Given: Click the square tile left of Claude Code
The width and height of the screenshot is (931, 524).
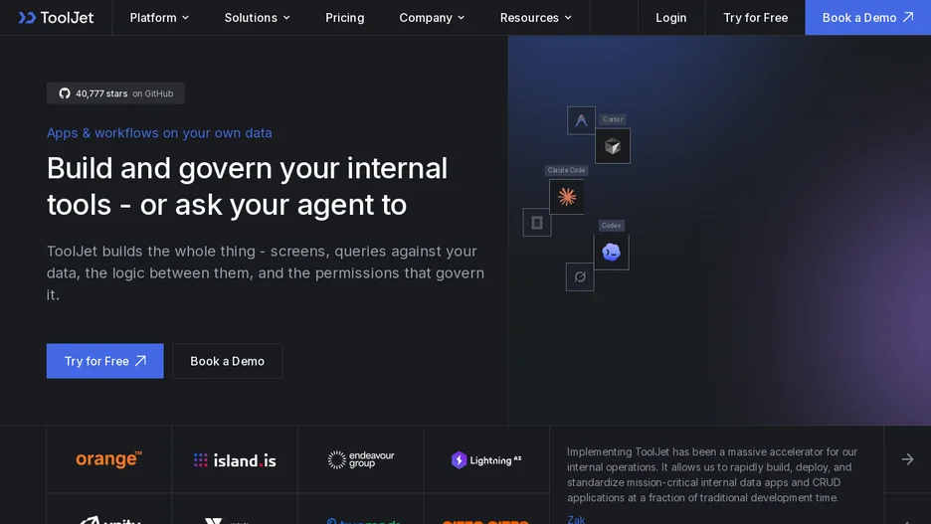Looking at the screenshot, I should tap(537, 223).
